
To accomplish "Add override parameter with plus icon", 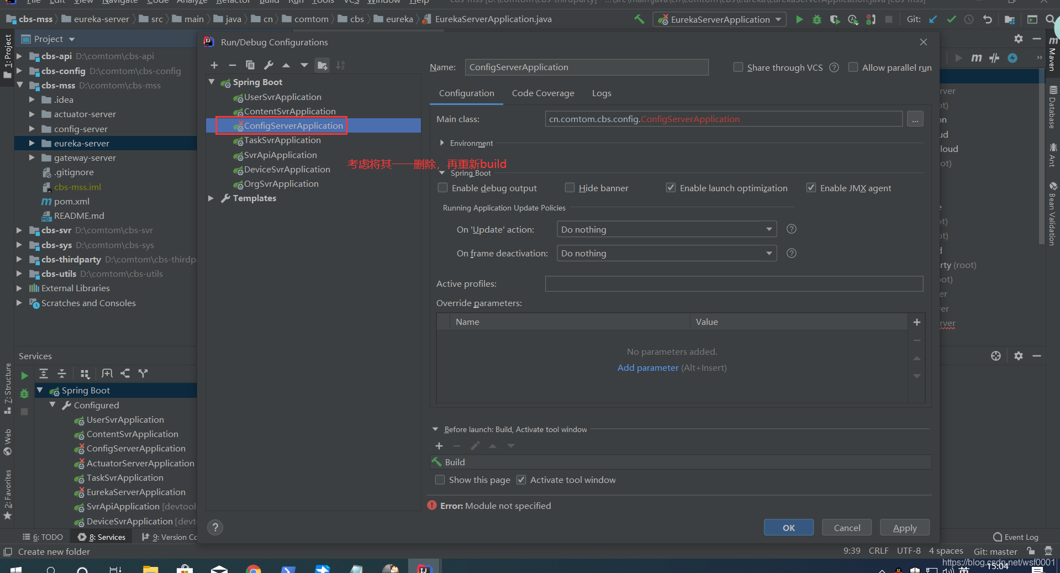I will tap(917, 322).
